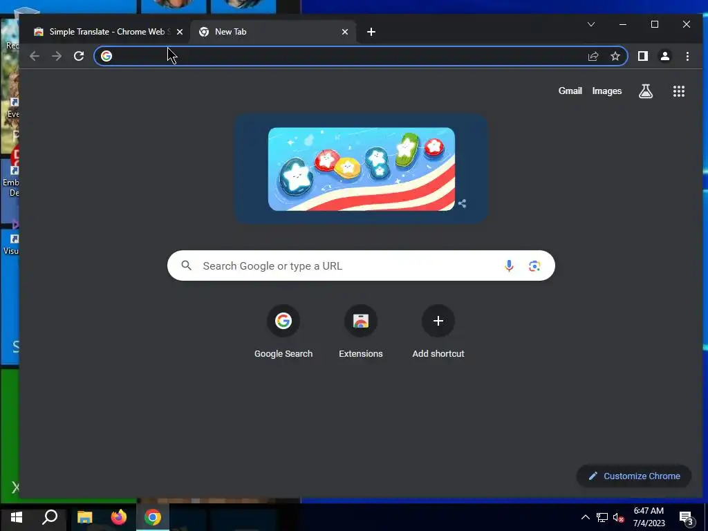Screen dimensions: 708x531
Task: Show hidden system tray icons
Action: 585,517
